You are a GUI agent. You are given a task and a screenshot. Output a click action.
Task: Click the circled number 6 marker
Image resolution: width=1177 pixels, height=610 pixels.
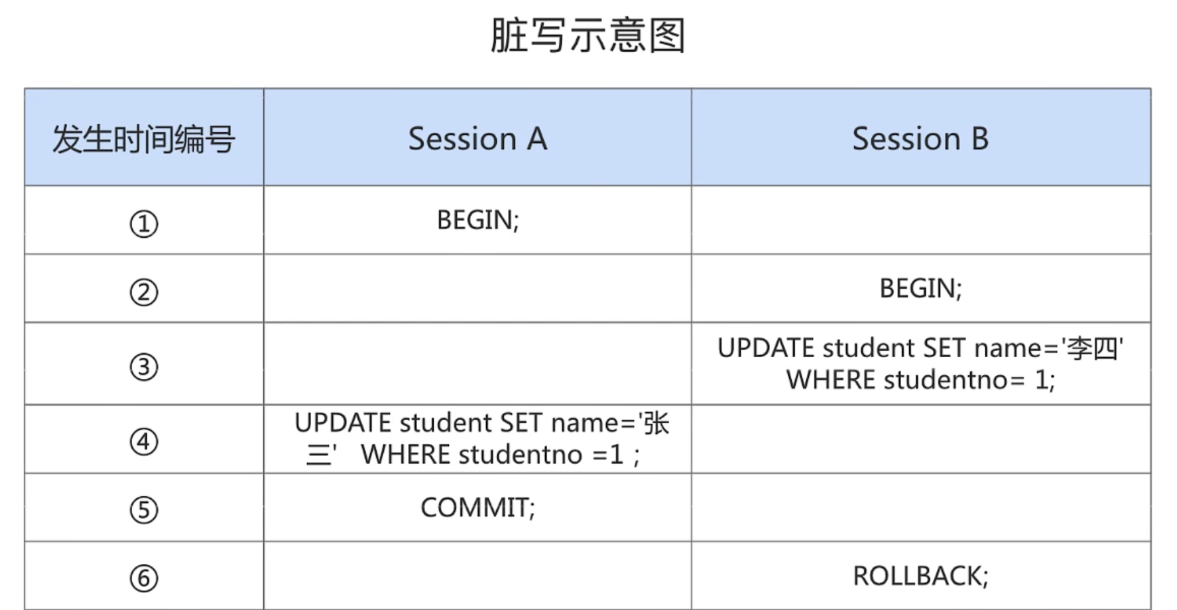click(x=144, y=578)
